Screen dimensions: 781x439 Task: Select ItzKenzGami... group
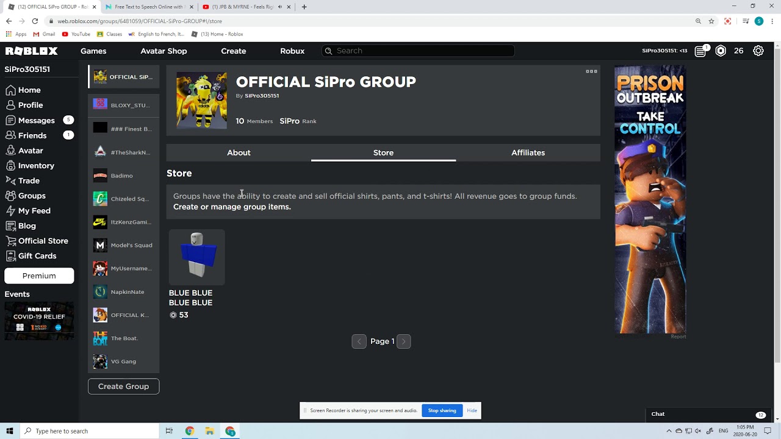pyautogui.click(x=124, y=222)
